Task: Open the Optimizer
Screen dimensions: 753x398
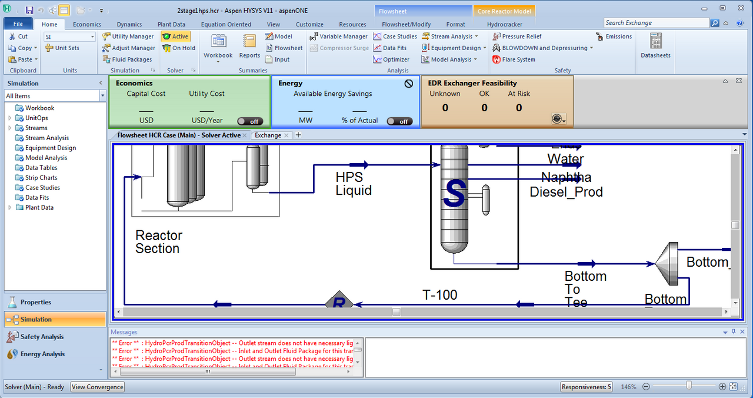Action: (x=392, y=59)
